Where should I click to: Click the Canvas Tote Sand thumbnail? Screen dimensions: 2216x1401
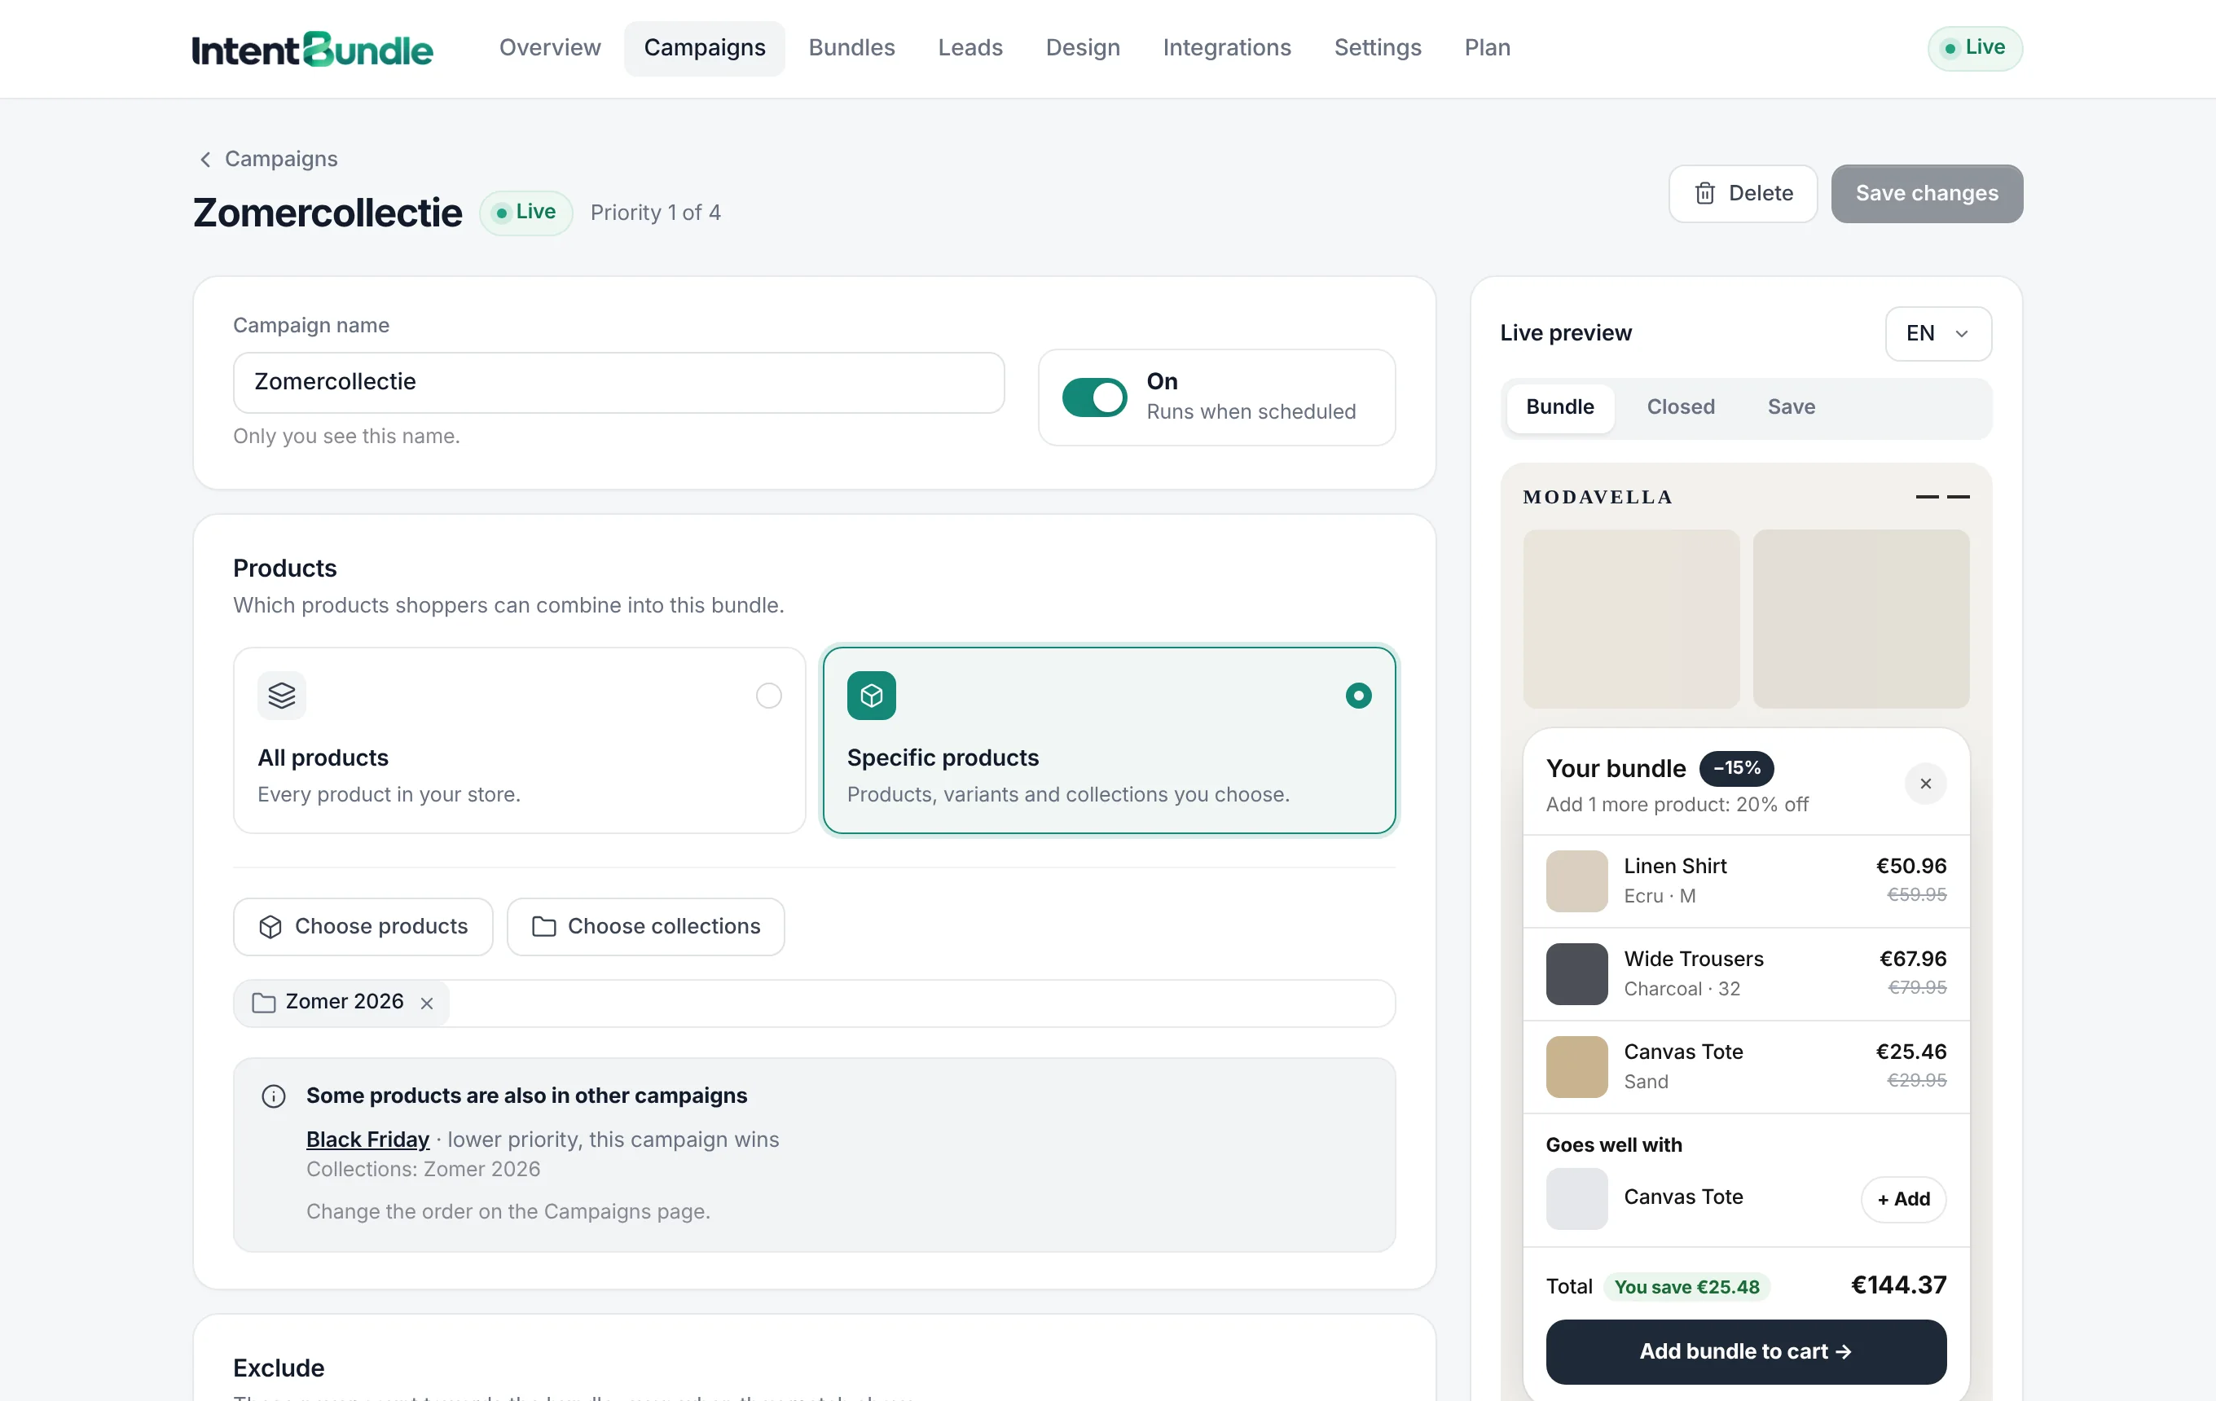pyautogui.click(x=1576, y=1066)
